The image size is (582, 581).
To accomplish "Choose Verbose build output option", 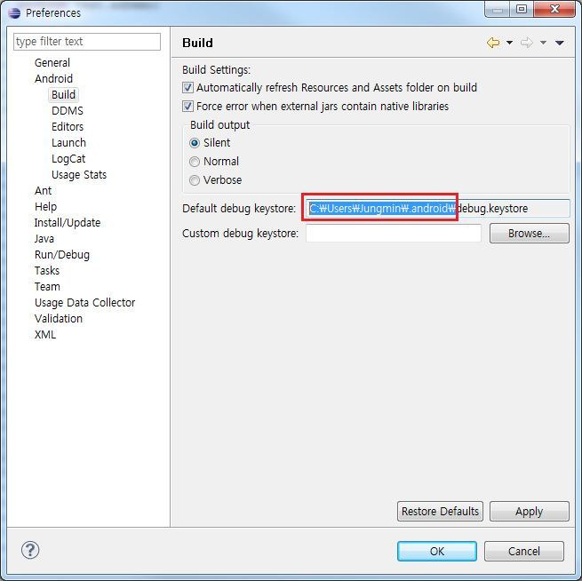I will [195, 180].
